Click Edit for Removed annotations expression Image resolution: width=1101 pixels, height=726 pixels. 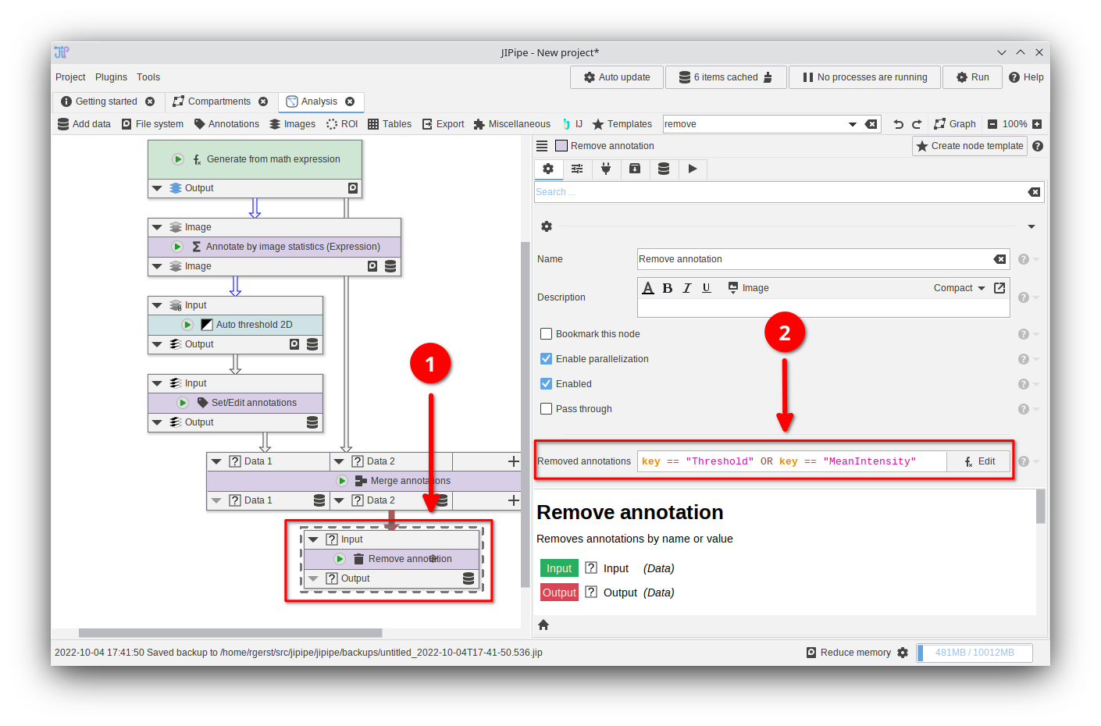point(979,461)
